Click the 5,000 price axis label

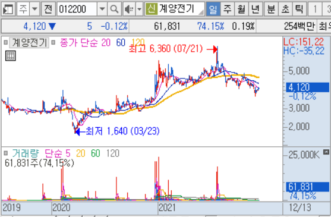(x=299, y=71)
